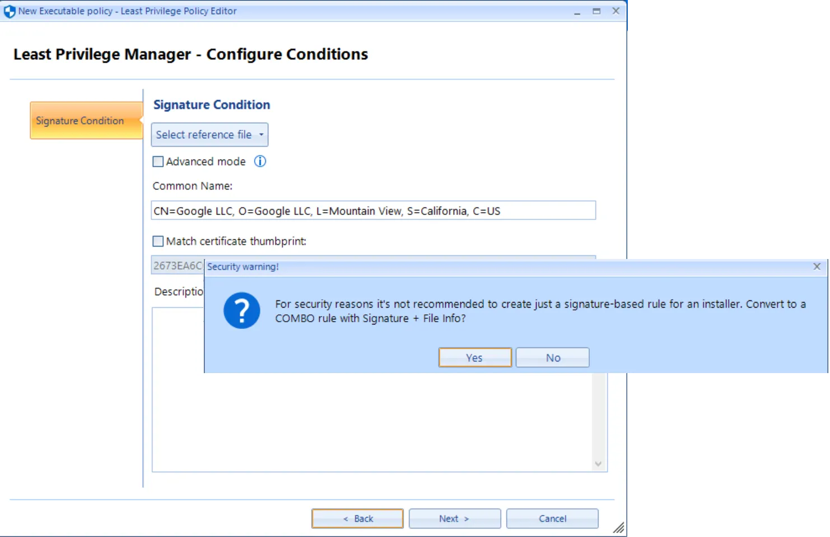The width and height of the screenshot is (830, 537).
Task: Close the Security warning dialog
Action: click(817, 267)
